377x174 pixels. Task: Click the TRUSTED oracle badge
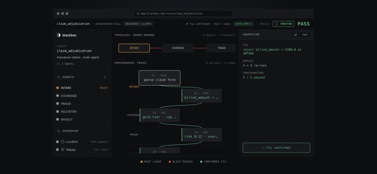283,24
